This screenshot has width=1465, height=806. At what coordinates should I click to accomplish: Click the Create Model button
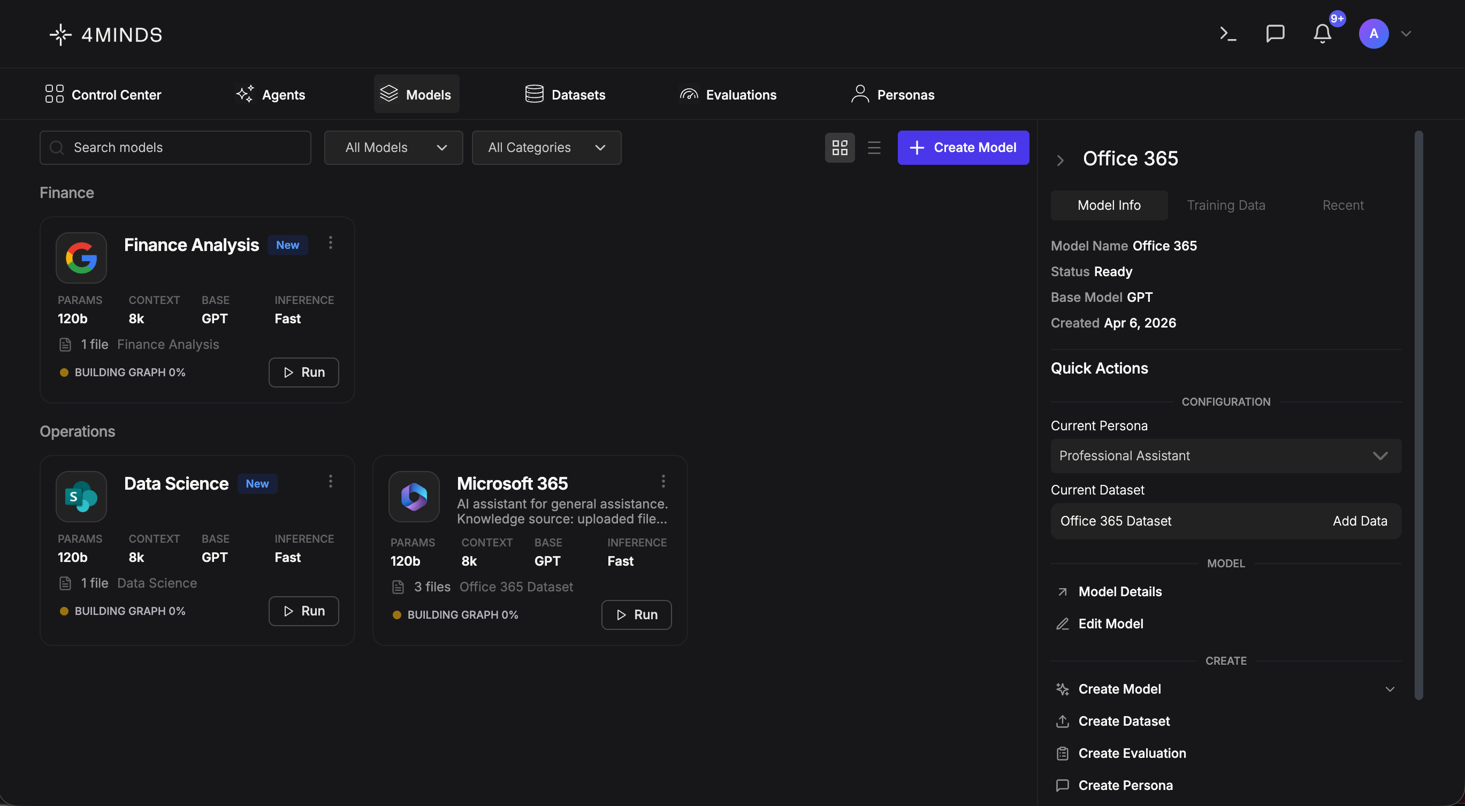(963, 148)
